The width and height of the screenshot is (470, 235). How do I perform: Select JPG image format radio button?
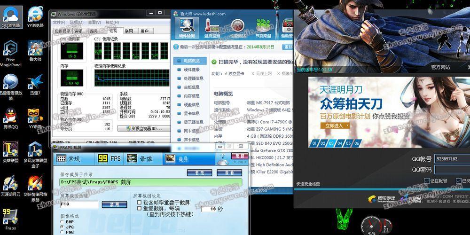tap(62, 227)
